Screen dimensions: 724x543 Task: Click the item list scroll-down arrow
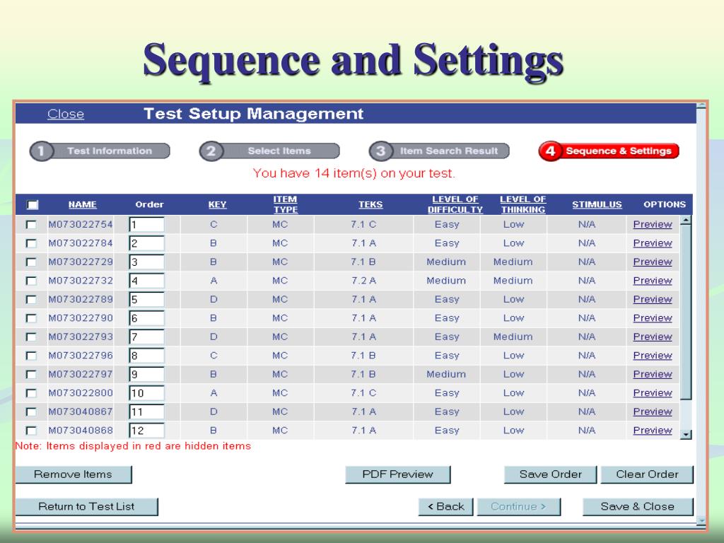pos(686,435)
